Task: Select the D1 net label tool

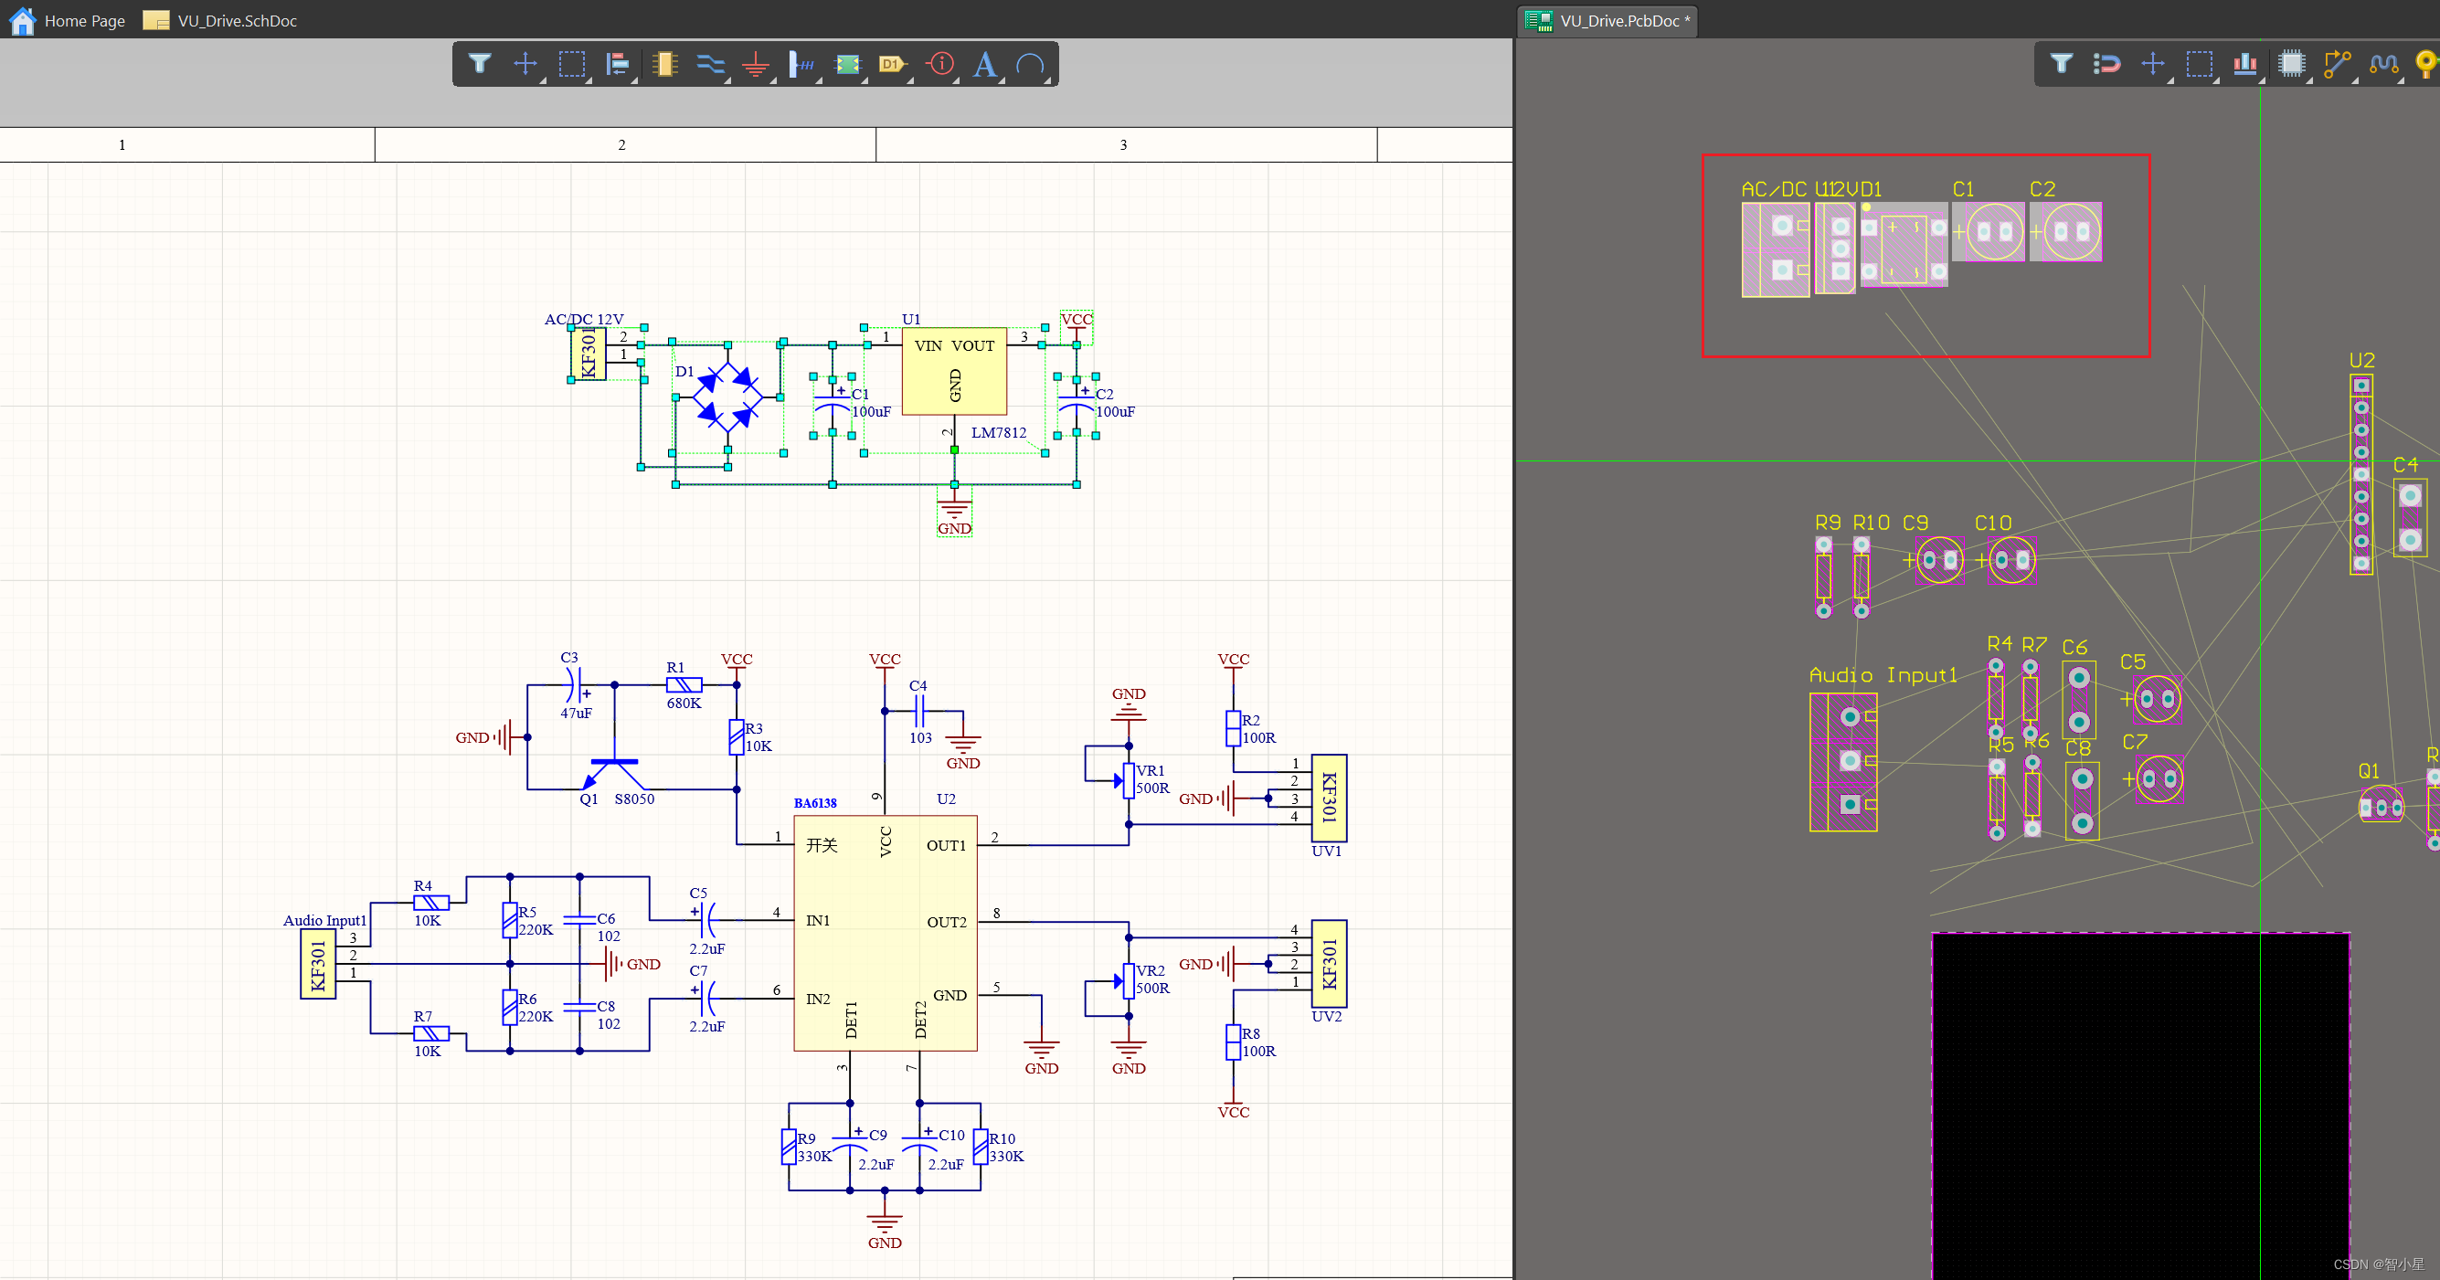Action: click(x=891, y=63)
